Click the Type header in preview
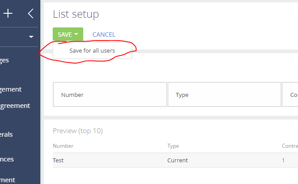 173,146
